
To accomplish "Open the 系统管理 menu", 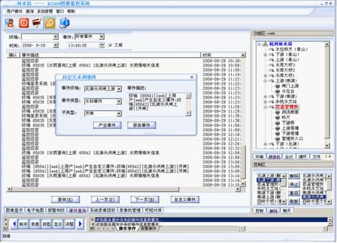I will coord(44,11).
